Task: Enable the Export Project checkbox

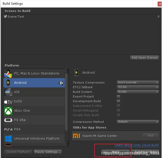Action: tap(118, 96)
